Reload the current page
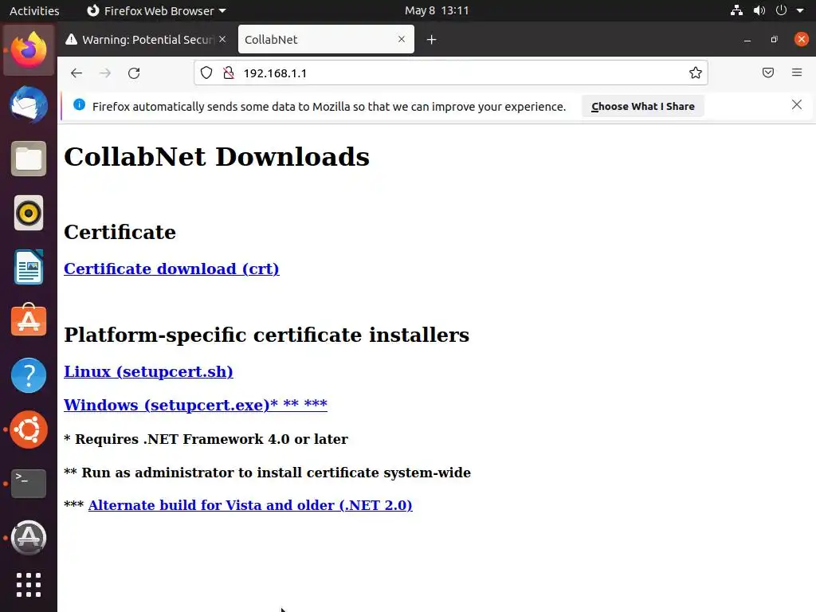The height and width of the screenshot is (612, 816). click(x=134, y=73)
